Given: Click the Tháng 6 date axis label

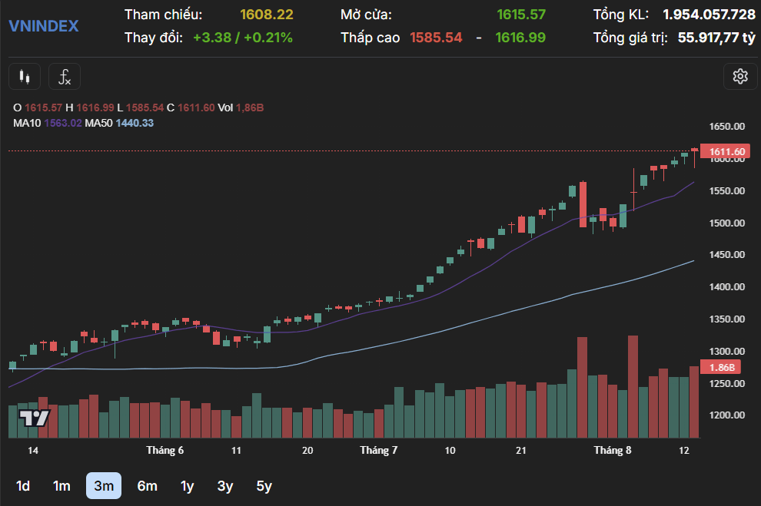Looking at the screenshot, I should tap(165, 450).
